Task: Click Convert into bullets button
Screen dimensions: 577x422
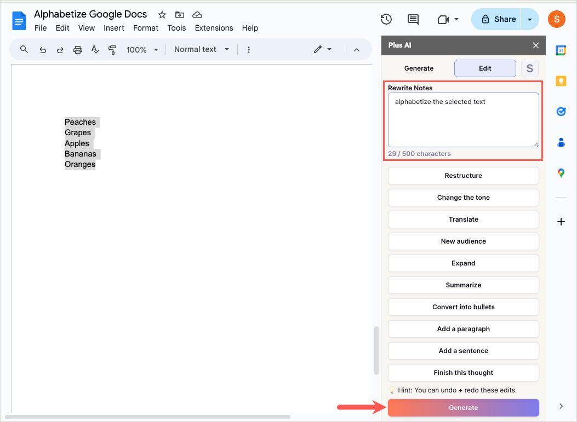Action: tap(463, 307)
